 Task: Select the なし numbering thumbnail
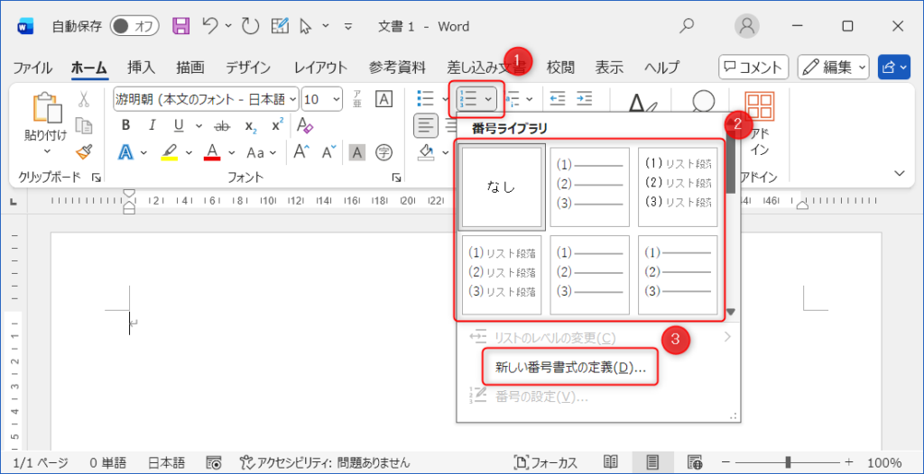coord(502,187)
